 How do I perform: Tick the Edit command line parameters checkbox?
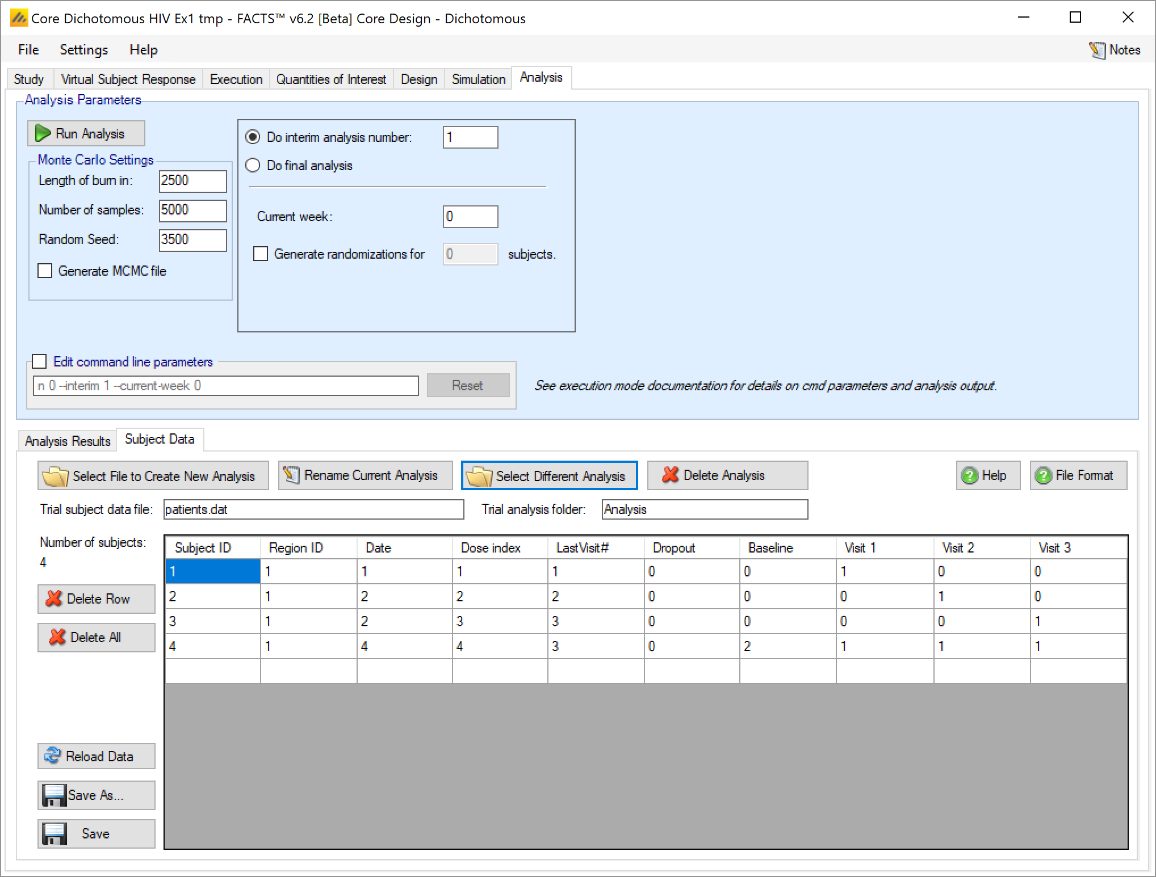coord(40,361)
